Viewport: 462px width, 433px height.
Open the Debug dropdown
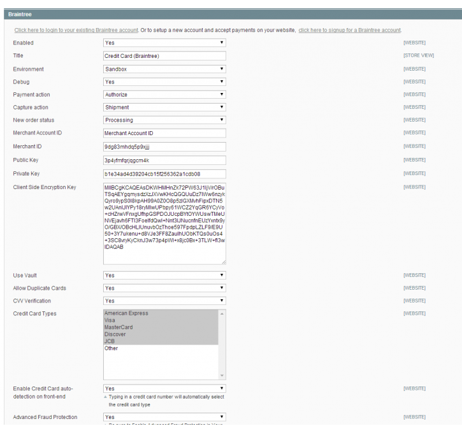pos(164,82)
